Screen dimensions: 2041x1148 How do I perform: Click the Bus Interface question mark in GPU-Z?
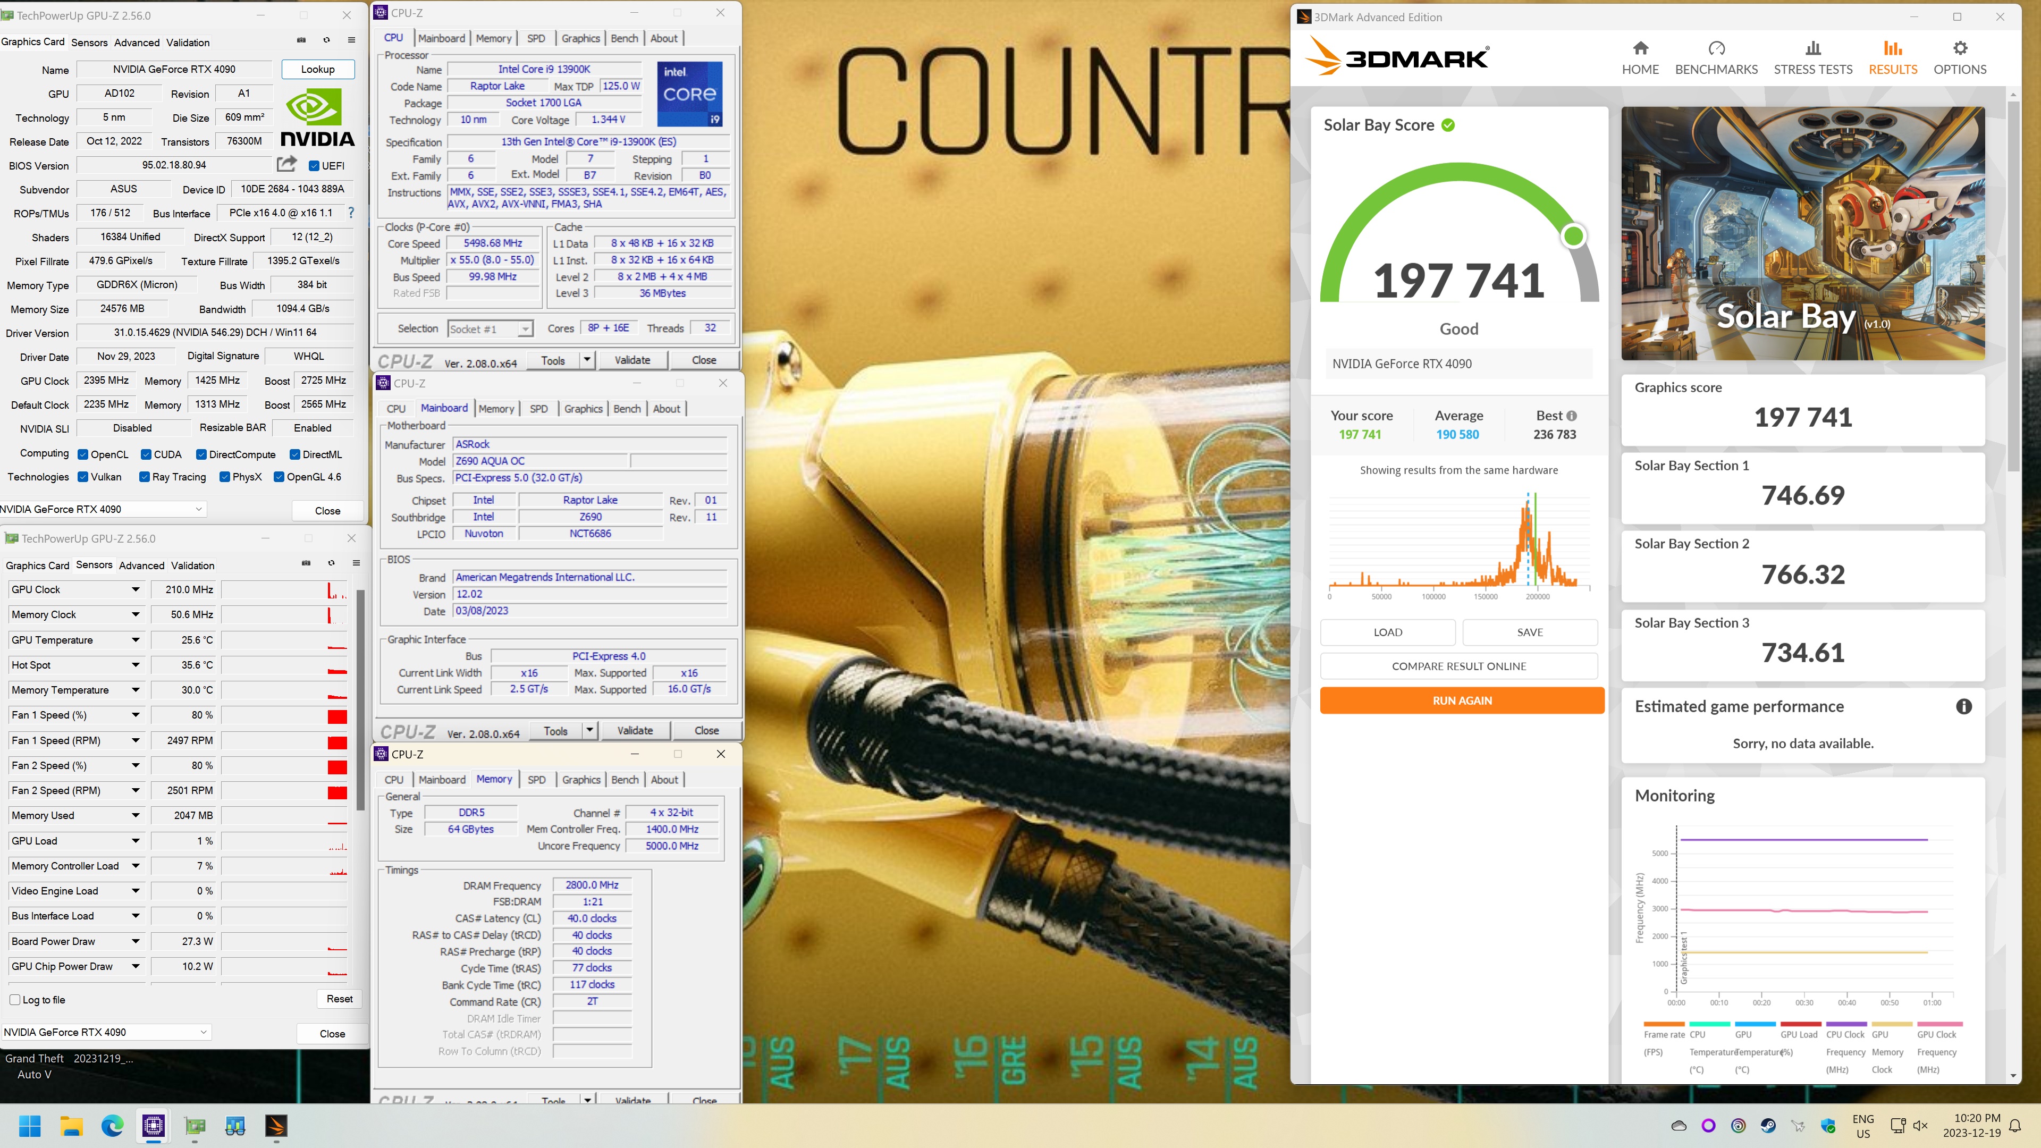(x=351, y=213)
